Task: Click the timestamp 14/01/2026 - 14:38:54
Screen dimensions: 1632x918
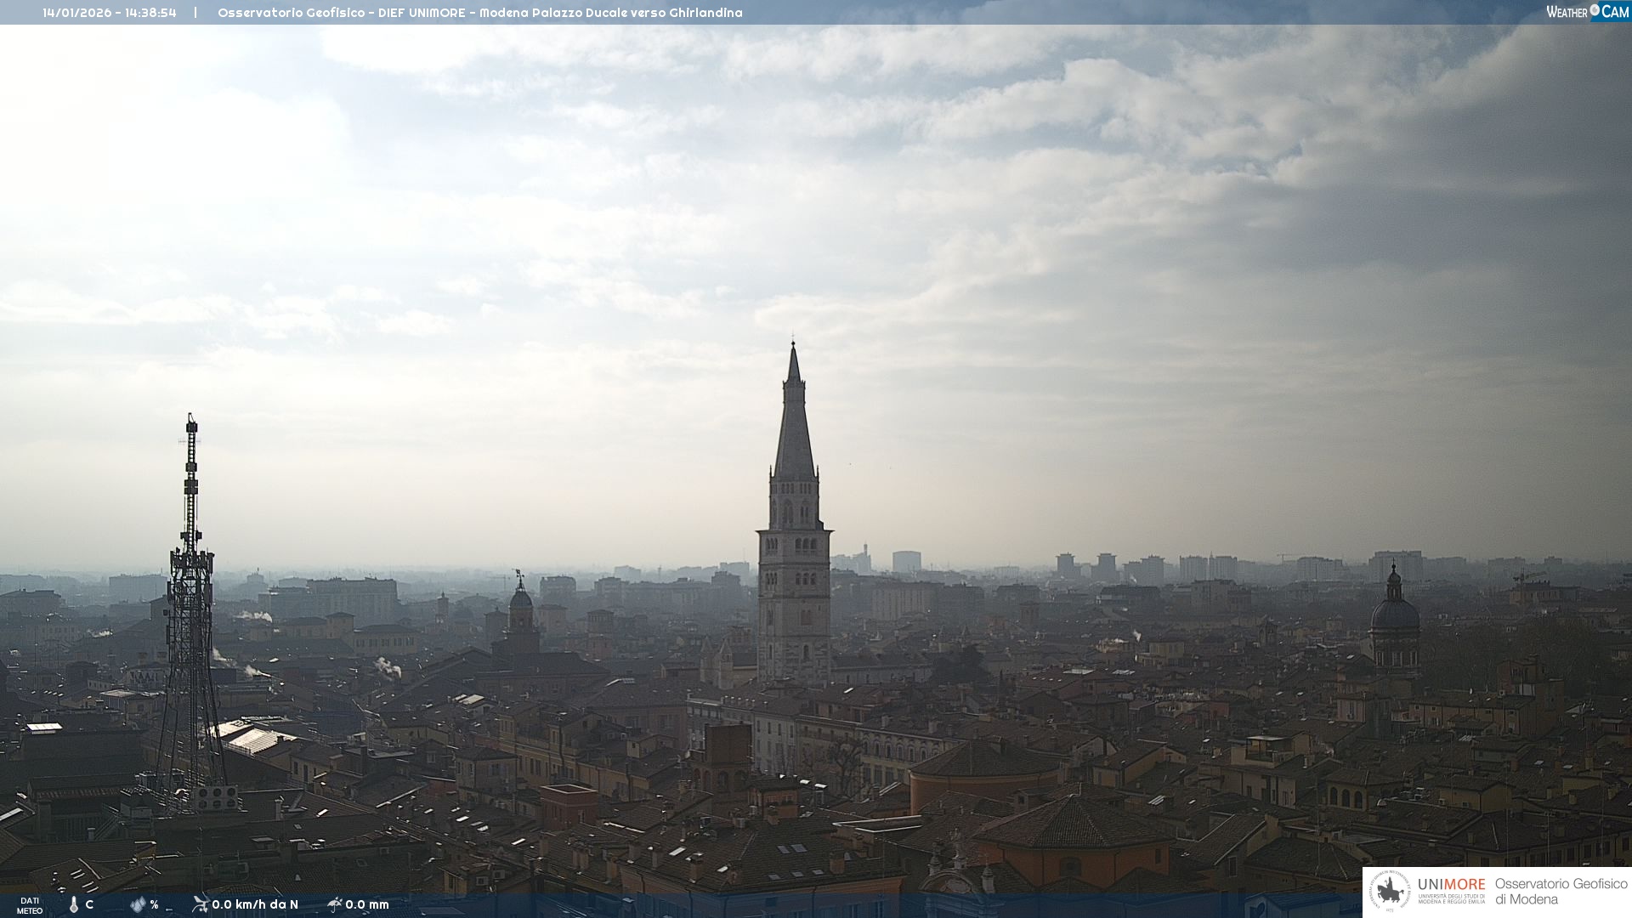Action: click(110, 13)
